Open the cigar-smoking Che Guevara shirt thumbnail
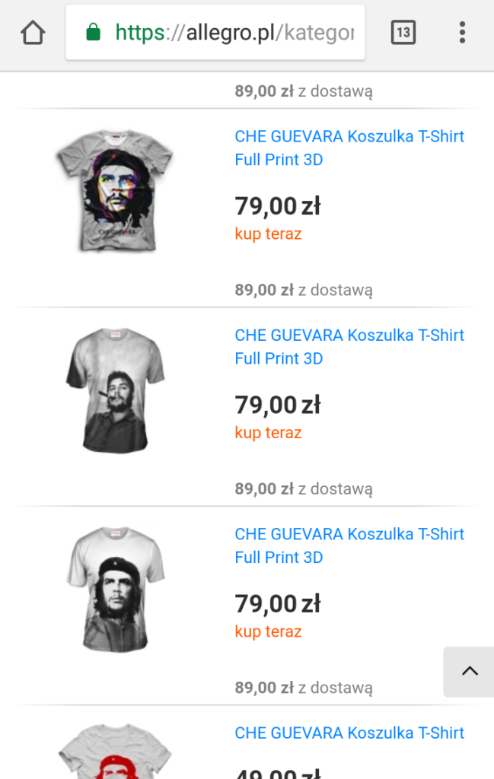The height and width of the screenshot is (779, 494). click(x=115, y=390)
